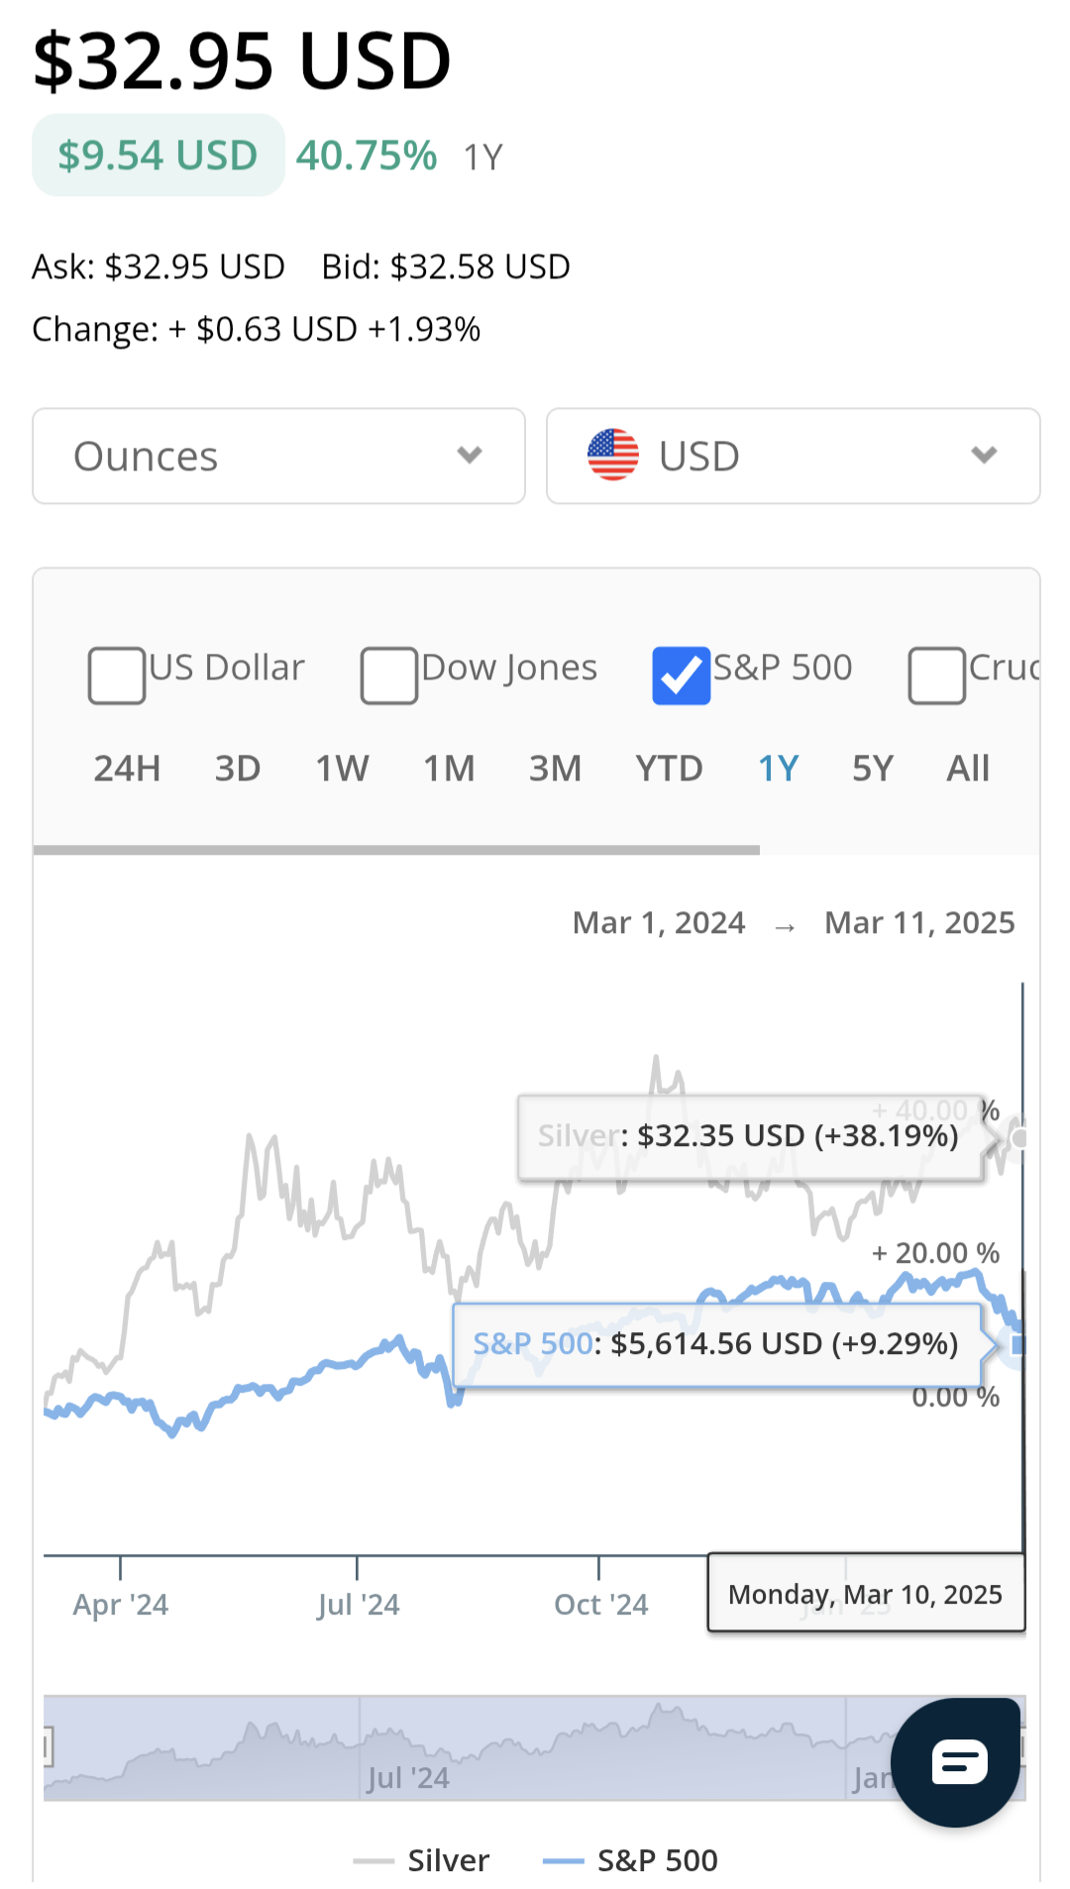This screenshot has height=1889, width=1070.
Task: Enable the US Dollar comparison checkbox
Action: 117,676
